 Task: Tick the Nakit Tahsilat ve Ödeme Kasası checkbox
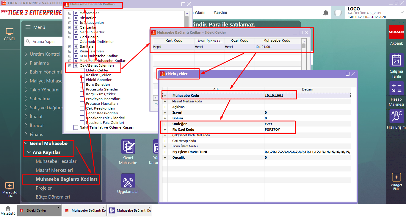[76, 127]
